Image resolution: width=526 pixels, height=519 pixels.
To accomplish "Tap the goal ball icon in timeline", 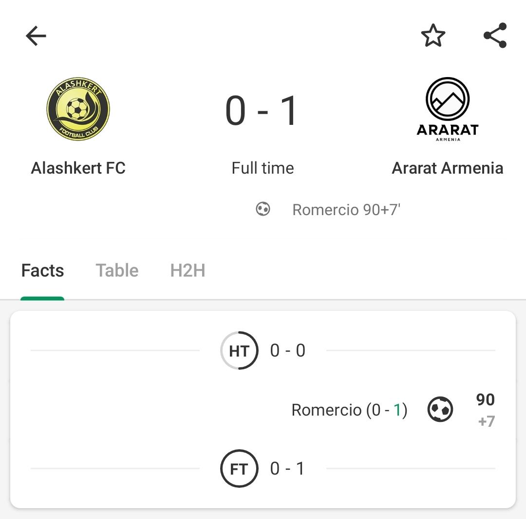I will point(440,409).
